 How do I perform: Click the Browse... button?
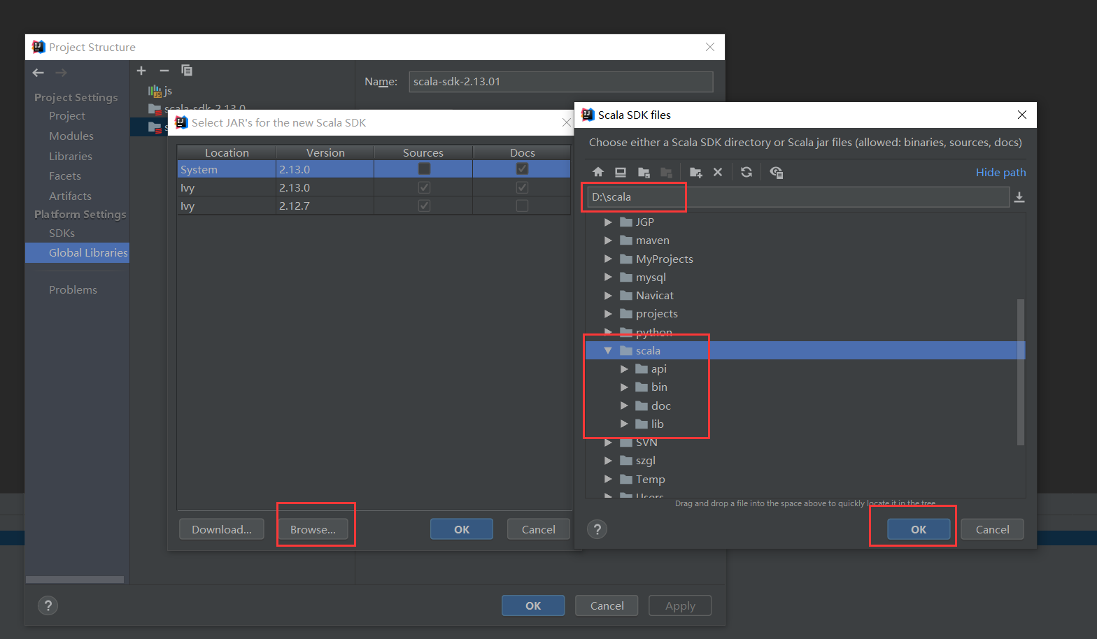(313, 529)
